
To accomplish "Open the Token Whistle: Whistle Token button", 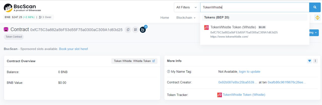I will coord(134,61).
